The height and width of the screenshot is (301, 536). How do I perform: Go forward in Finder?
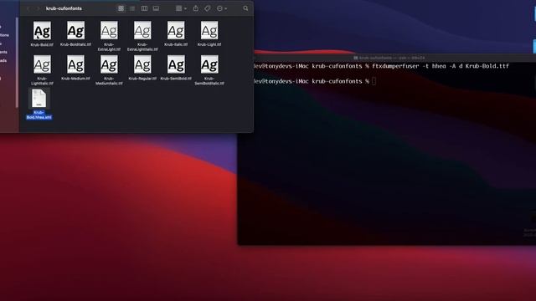tap(38, 8)
